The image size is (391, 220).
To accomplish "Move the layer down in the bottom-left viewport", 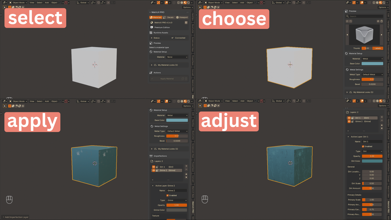I will [x=186, y=178].
